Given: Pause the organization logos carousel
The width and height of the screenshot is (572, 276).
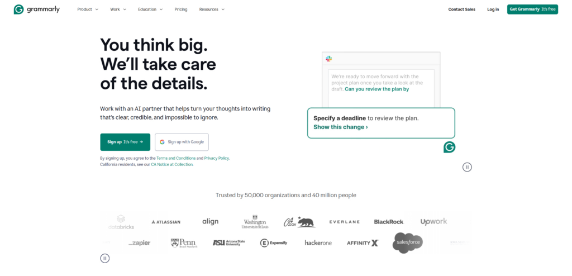Looking at the screenshot, I should (x=105, y=258).
